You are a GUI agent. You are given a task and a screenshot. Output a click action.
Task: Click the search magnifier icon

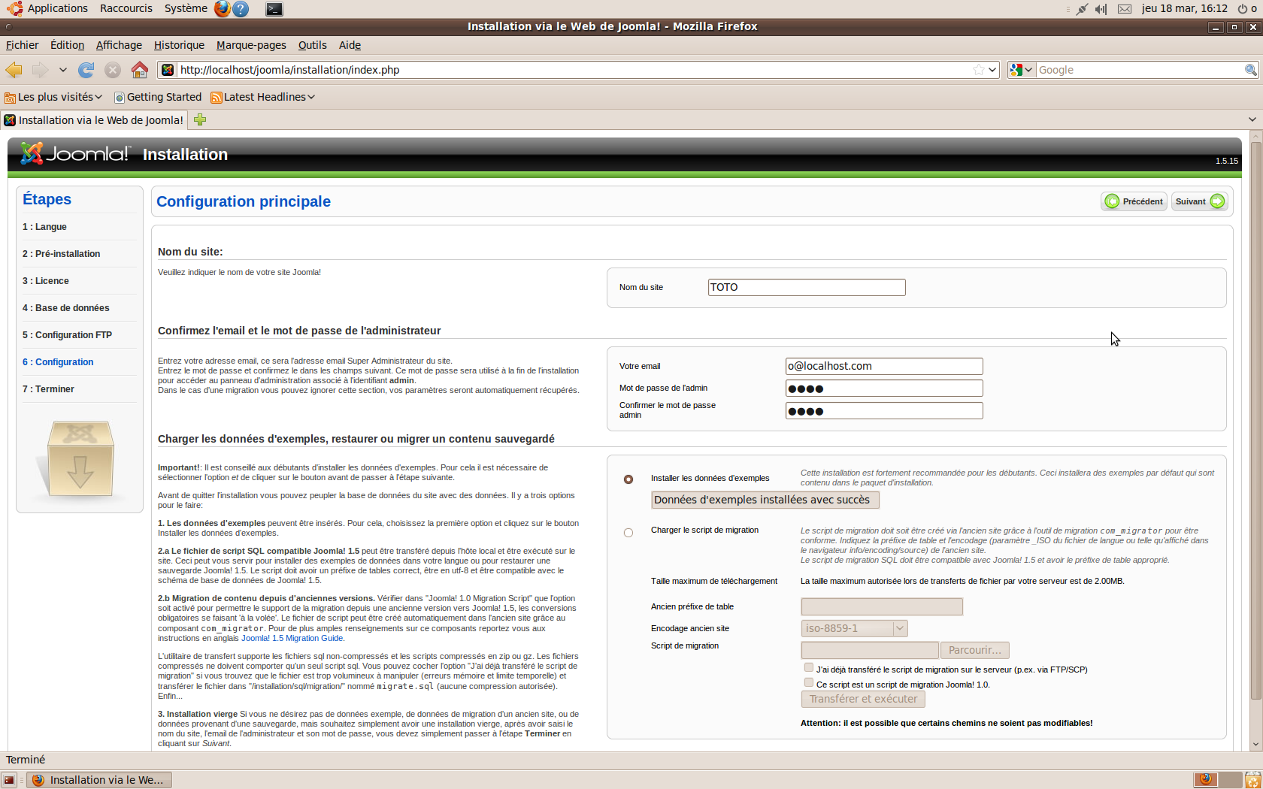click(1250, 70)
